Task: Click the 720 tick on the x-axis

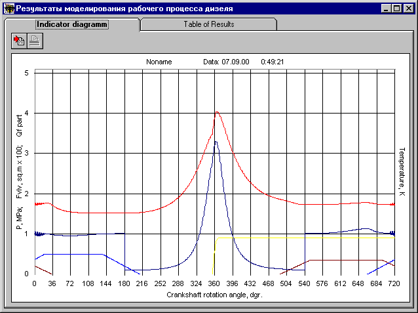Action: click(x=394, y=284)
